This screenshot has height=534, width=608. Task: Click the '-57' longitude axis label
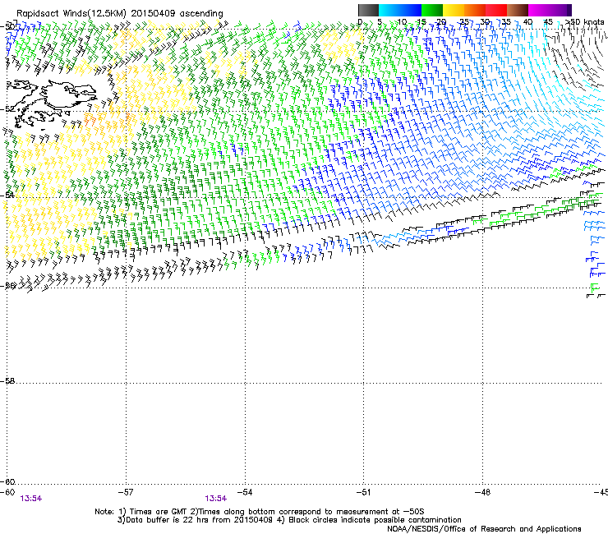coord(126,492)
